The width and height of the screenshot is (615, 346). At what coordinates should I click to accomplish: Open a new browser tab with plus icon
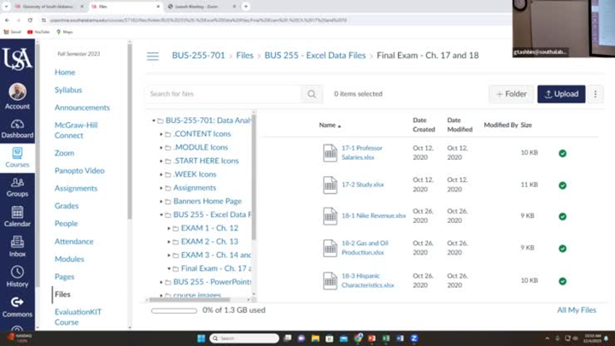tap(246, 7)
